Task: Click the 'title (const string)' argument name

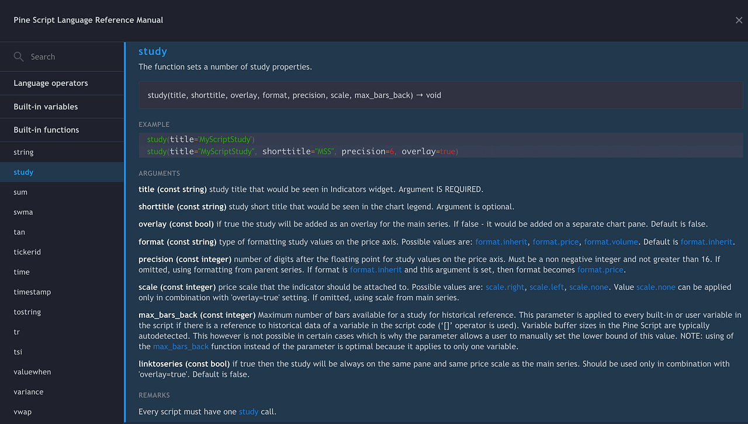Action: tap(172, 189)
